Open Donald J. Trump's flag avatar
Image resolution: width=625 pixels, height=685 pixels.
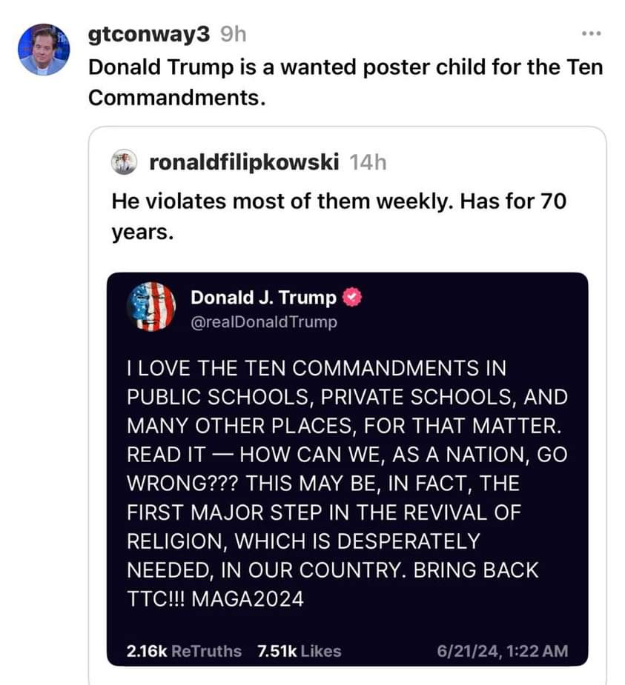pos(151,307)
